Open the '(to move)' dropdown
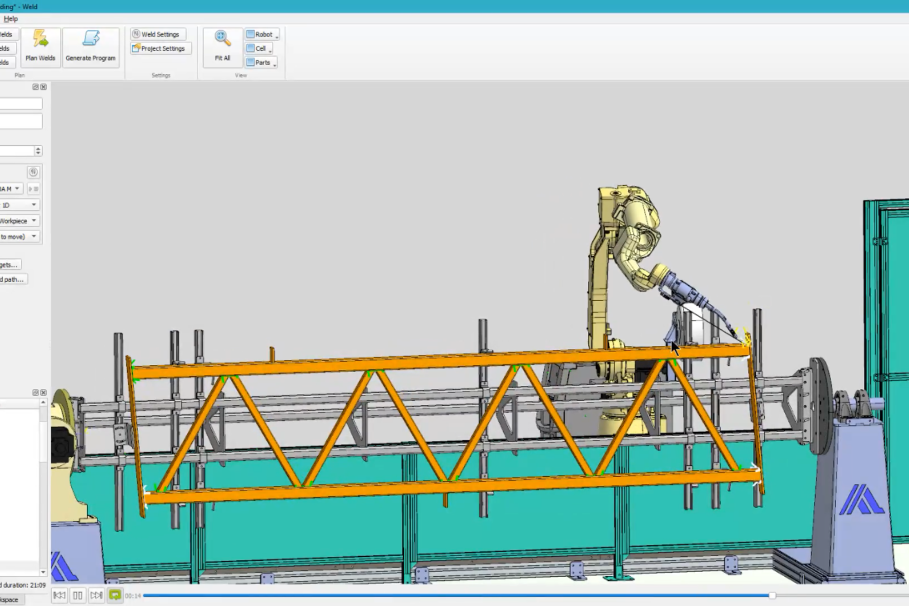This screenshot has width=909, height=606. 19,237
